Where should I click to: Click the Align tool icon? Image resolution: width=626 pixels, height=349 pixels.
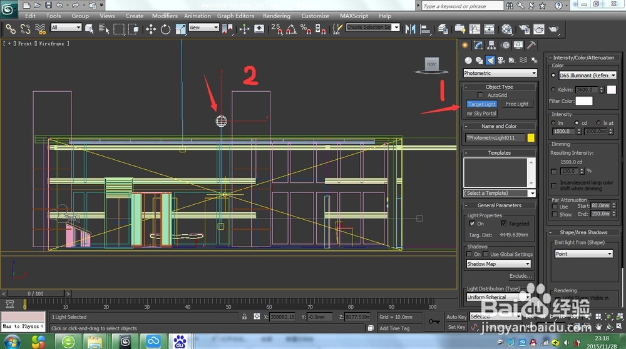(426, 29)
